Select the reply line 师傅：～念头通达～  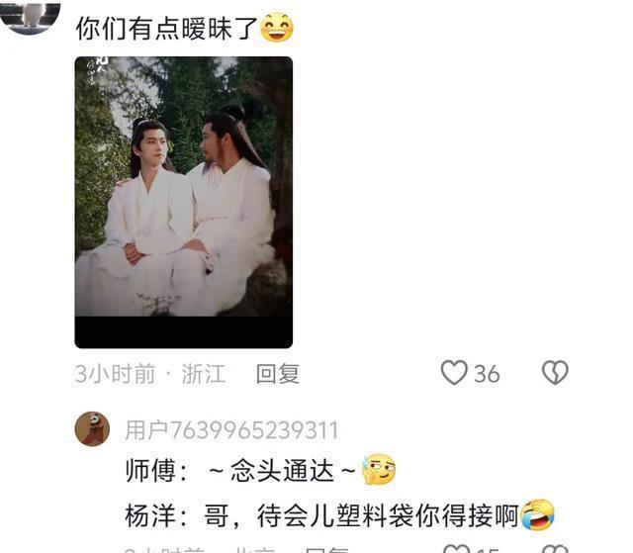click(x=240, y=471)
